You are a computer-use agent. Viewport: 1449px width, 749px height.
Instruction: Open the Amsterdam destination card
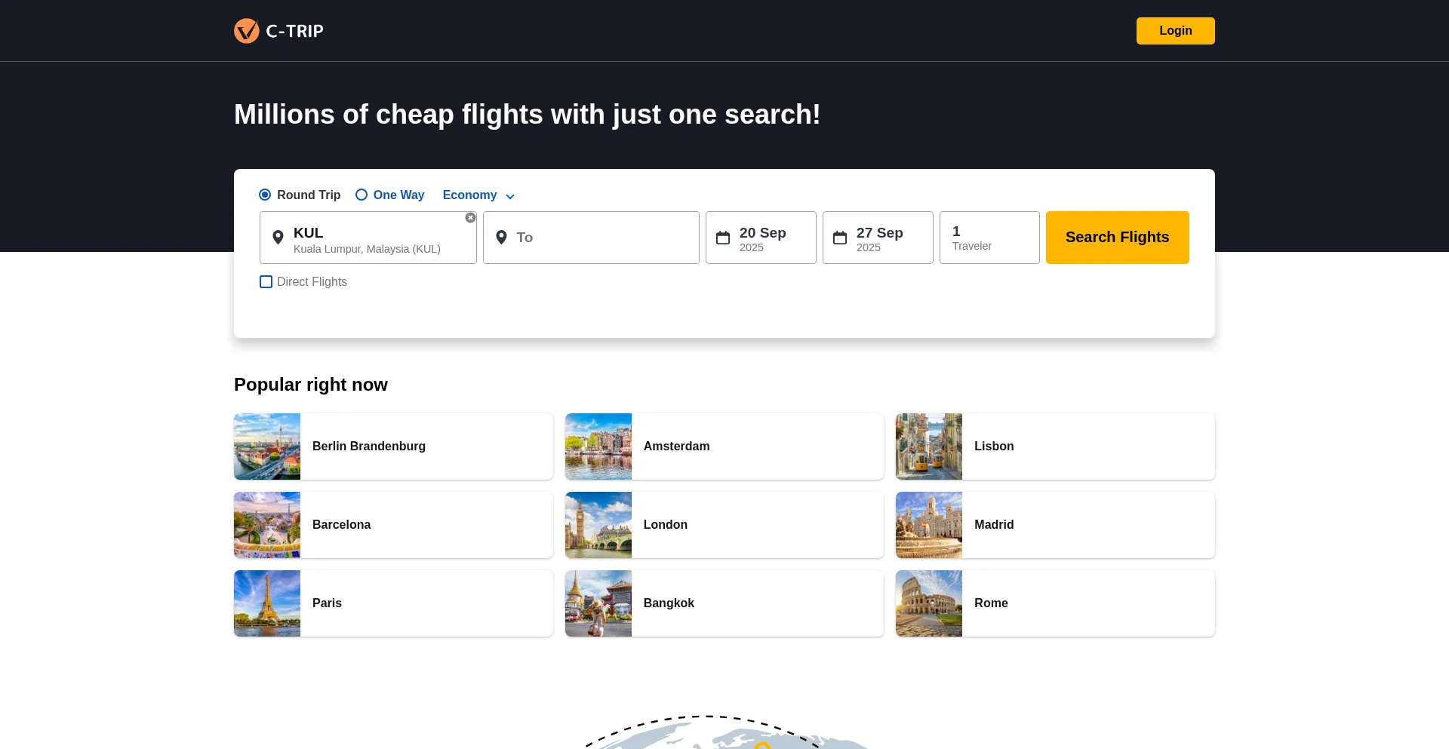pos(724,447)
